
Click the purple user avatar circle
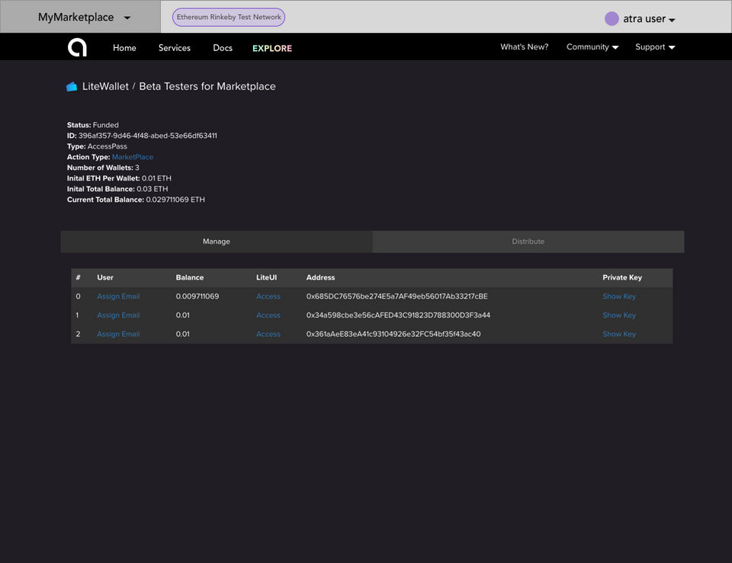click(612, 18)
